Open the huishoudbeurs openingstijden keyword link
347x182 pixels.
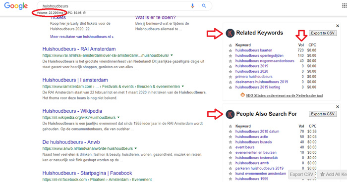tap(259, 56)
